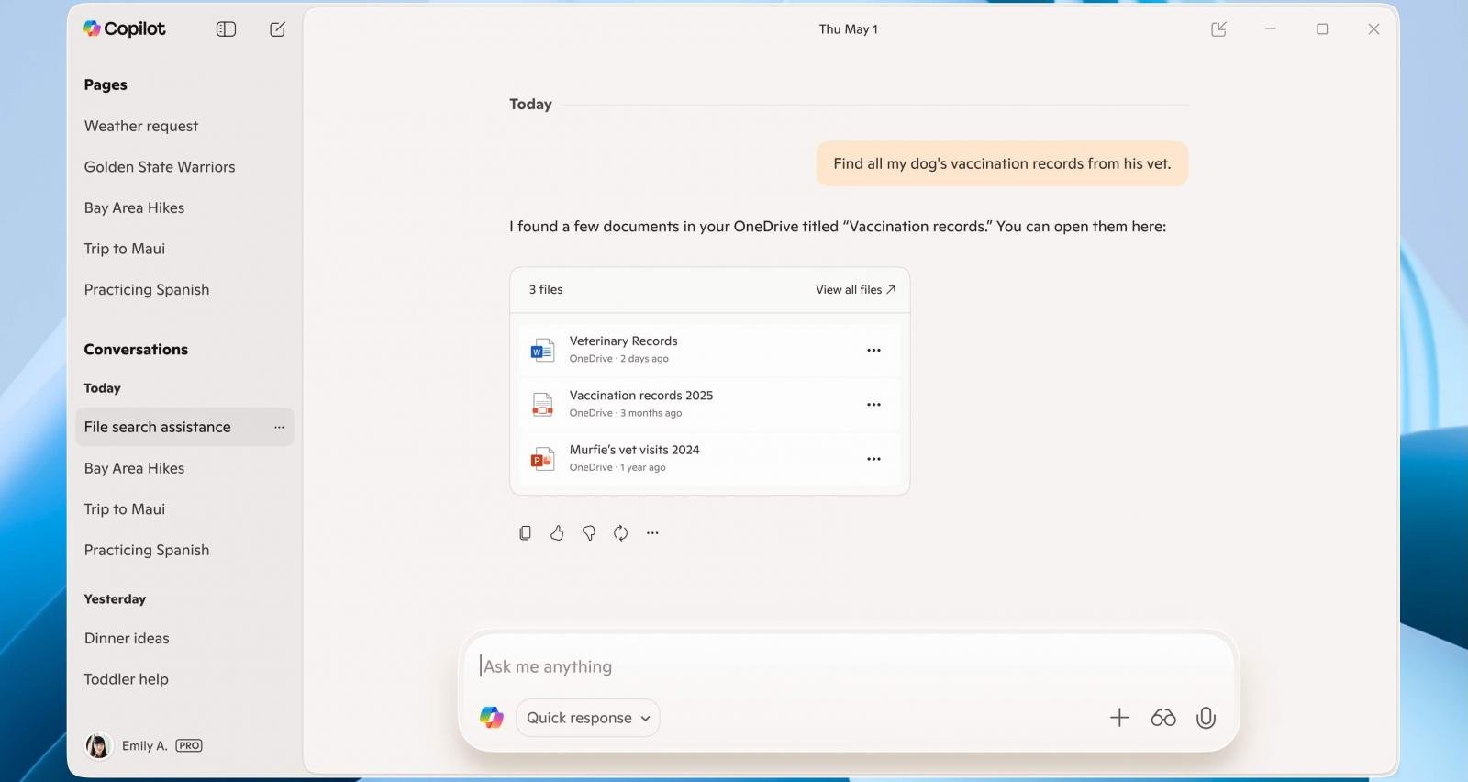This screenshot has height=782, width=1468.
Task: Start a new chat with compose icon
Action: 277,29
